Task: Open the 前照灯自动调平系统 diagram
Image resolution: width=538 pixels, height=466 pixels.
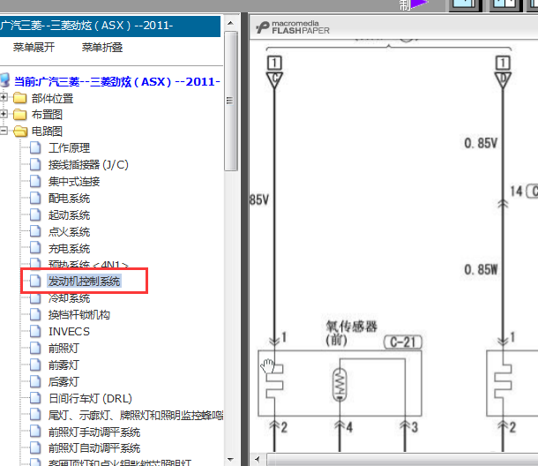Action: 94,448
